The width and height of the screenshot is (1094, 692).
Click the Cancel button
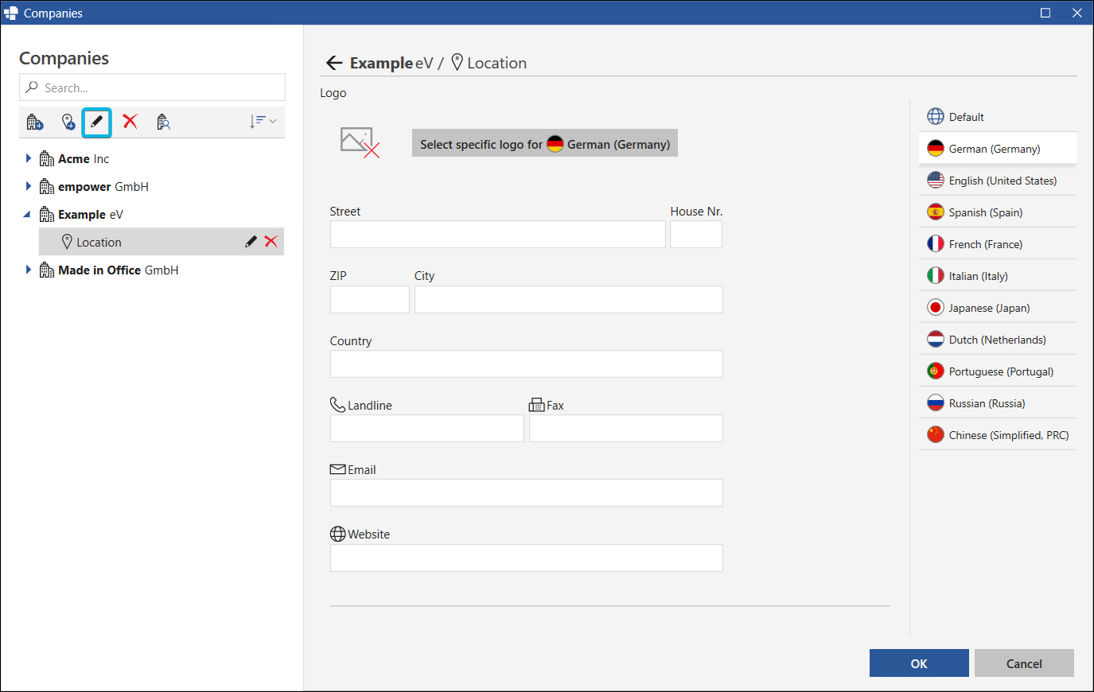[1024, 663]
